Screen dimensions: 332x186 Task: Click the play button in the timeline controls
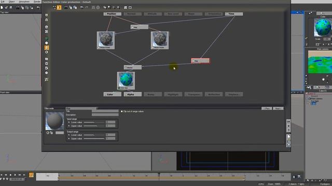pyautogui.click(x=15, y=175)
